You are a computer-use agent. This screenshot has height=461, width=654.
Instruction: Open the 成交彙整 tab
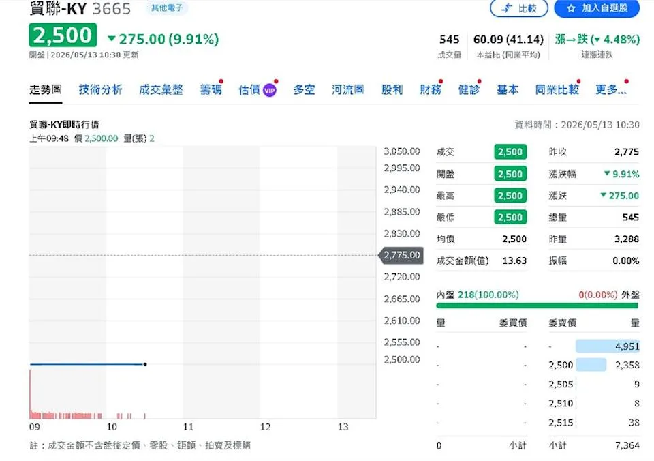tap(161, 89)
